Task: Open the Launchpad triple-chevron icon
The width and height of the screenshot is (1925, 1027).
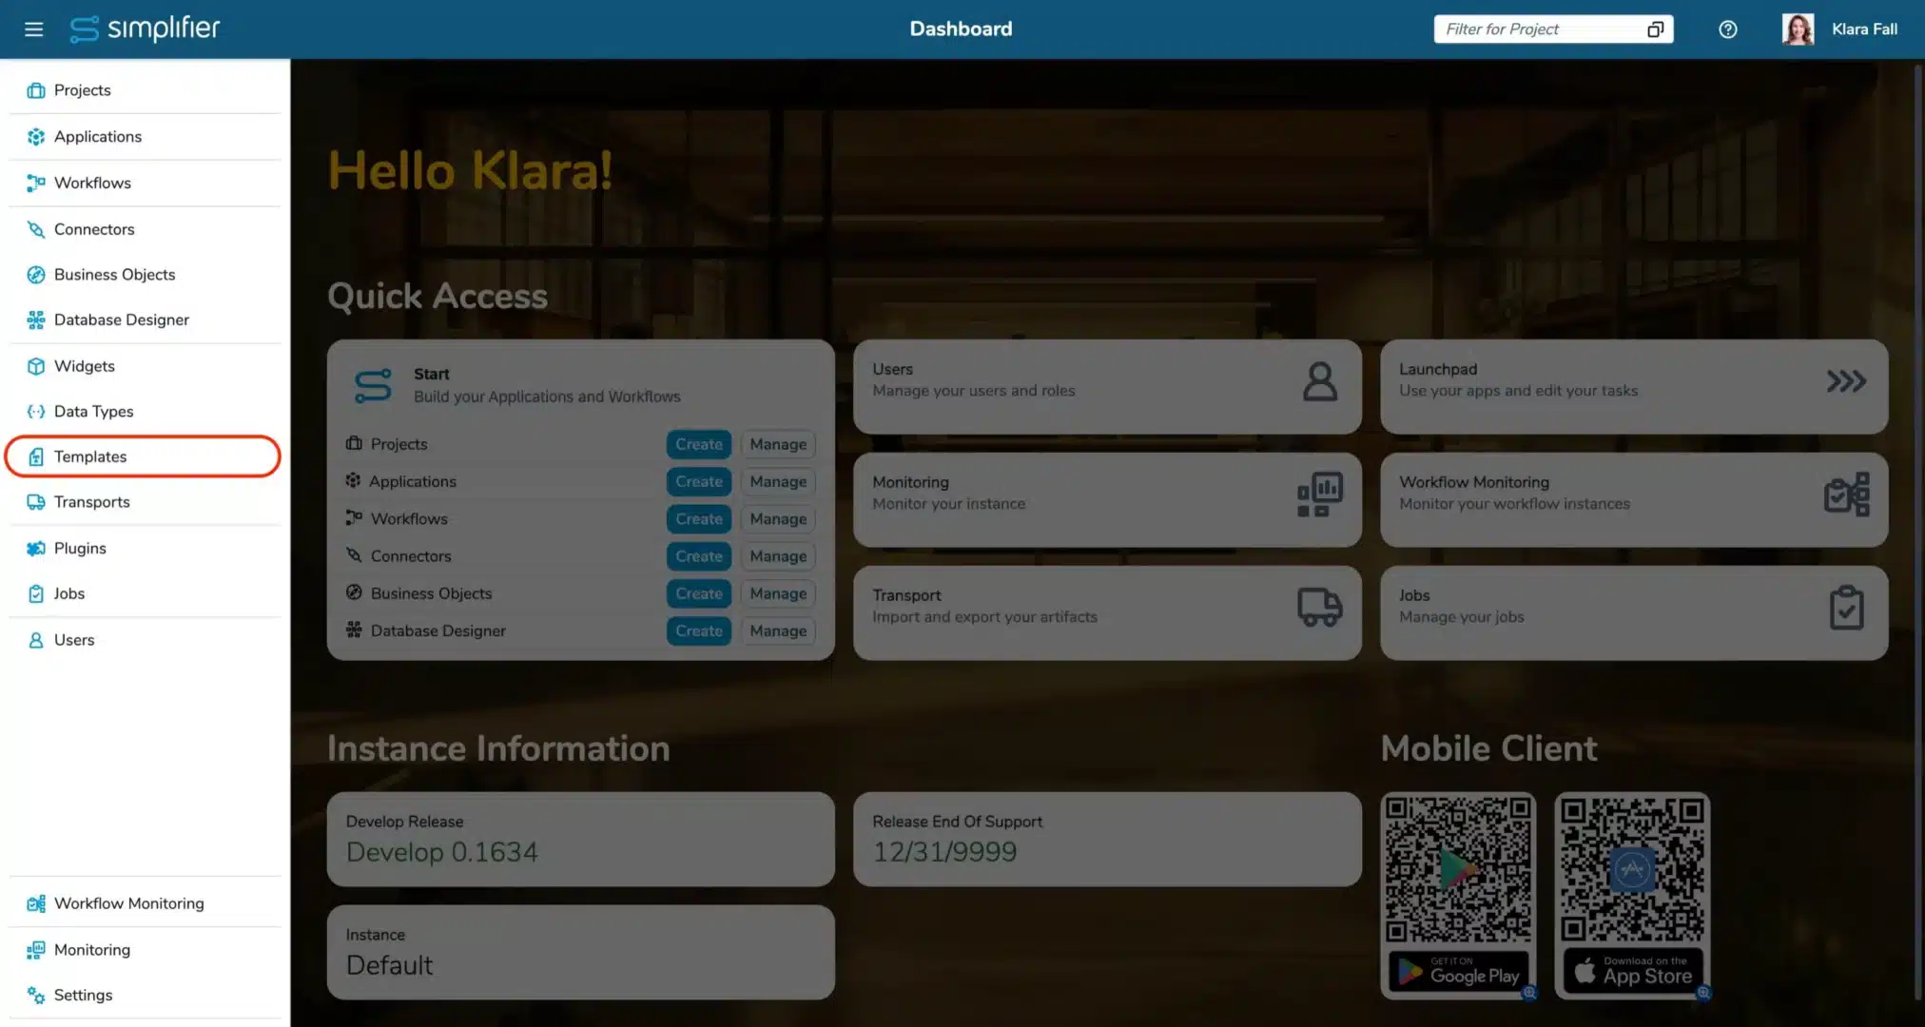Action: (1845, 381)
